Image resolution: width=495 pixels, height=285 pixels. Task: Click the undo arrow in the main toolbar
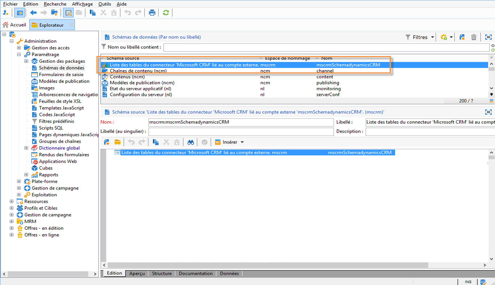tap(127, 13)
